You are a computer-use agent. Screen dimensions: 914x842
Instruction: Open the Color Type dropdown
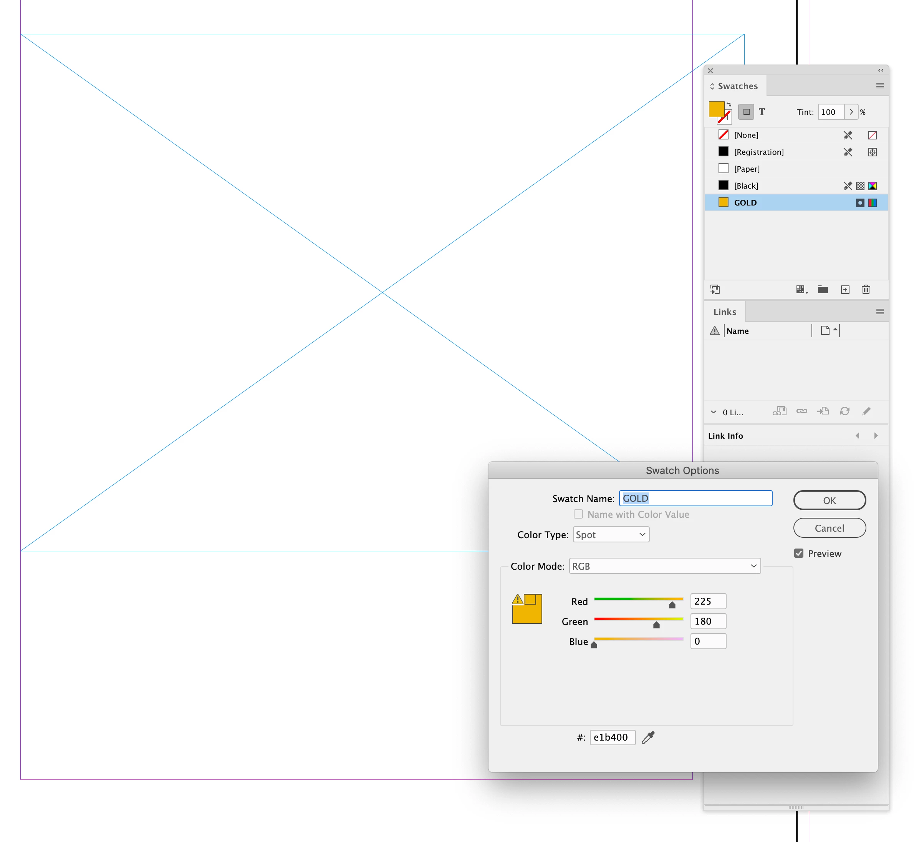tap(611, 534)
